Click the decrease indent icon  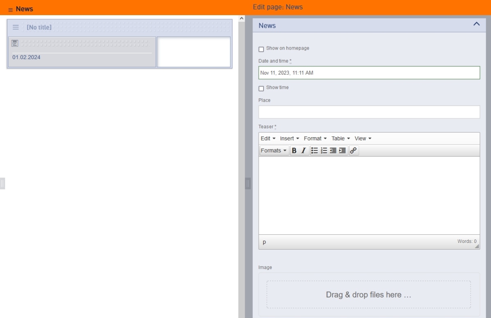333,150
